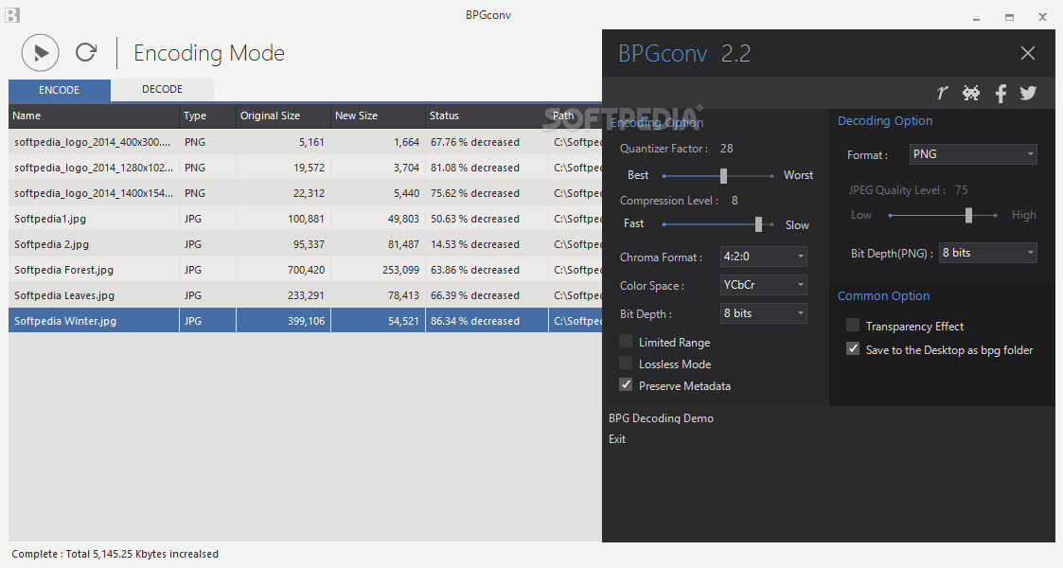Open the encoding Bit Depth dropdown
The height and width of the screenshot is (568, 1063).
pyautogui.click(x=763, y=313)
